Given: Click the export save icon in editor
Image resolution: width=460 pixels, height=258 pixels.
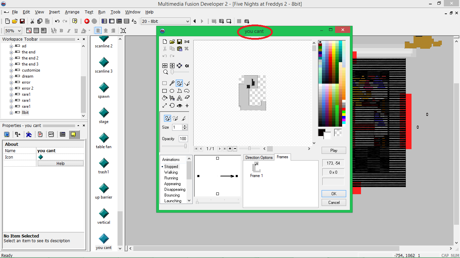Looking at the screenshot, I should [x=179, y=42].
